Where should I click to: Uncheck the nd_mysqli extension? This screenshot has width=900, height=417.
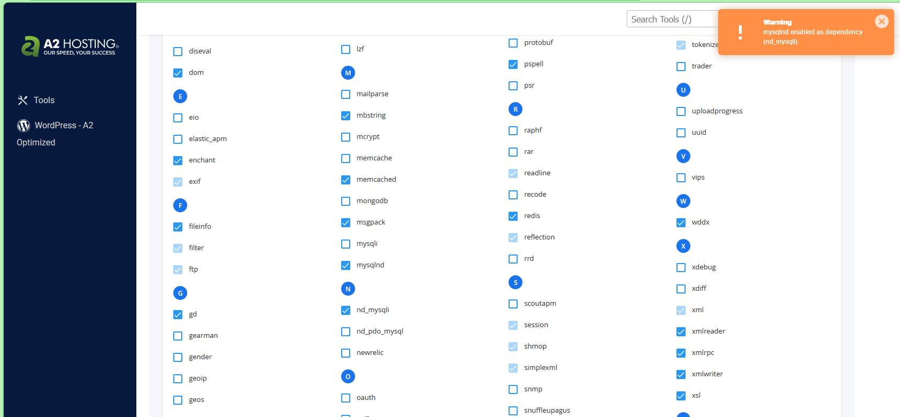(346, 310)
